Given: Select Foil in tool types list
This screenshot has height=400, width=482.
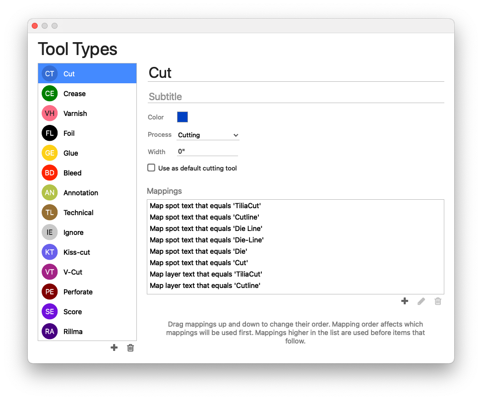Looking at the screenshot, I should point(87,133).
